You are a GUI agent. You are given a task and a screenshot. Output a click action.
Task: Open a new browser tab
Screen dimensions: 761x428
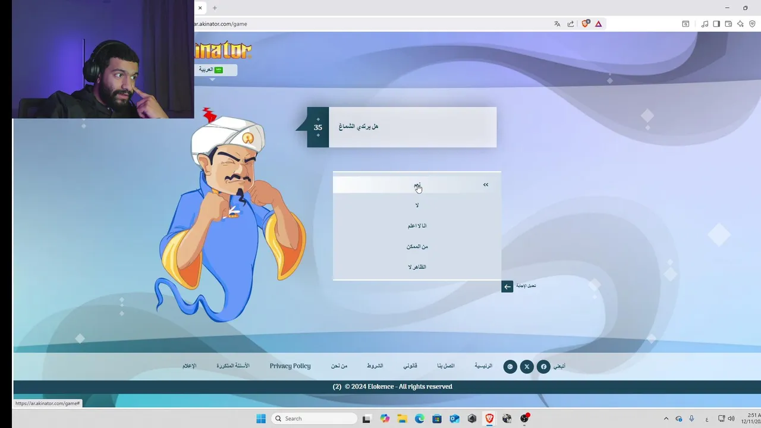[215, 8]
